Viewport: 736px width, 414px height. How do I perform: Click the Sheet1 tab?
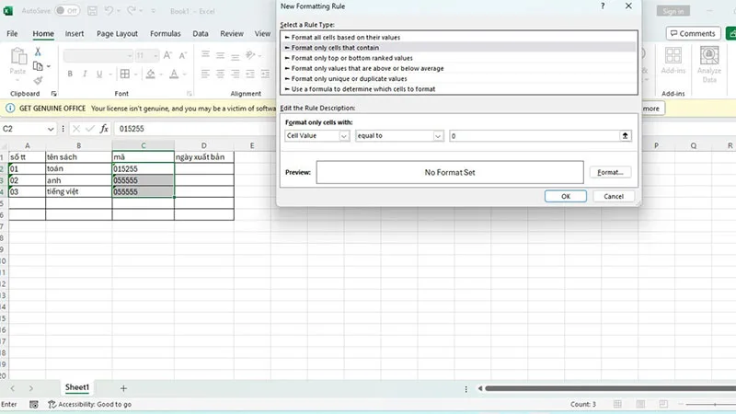[77, 387]
